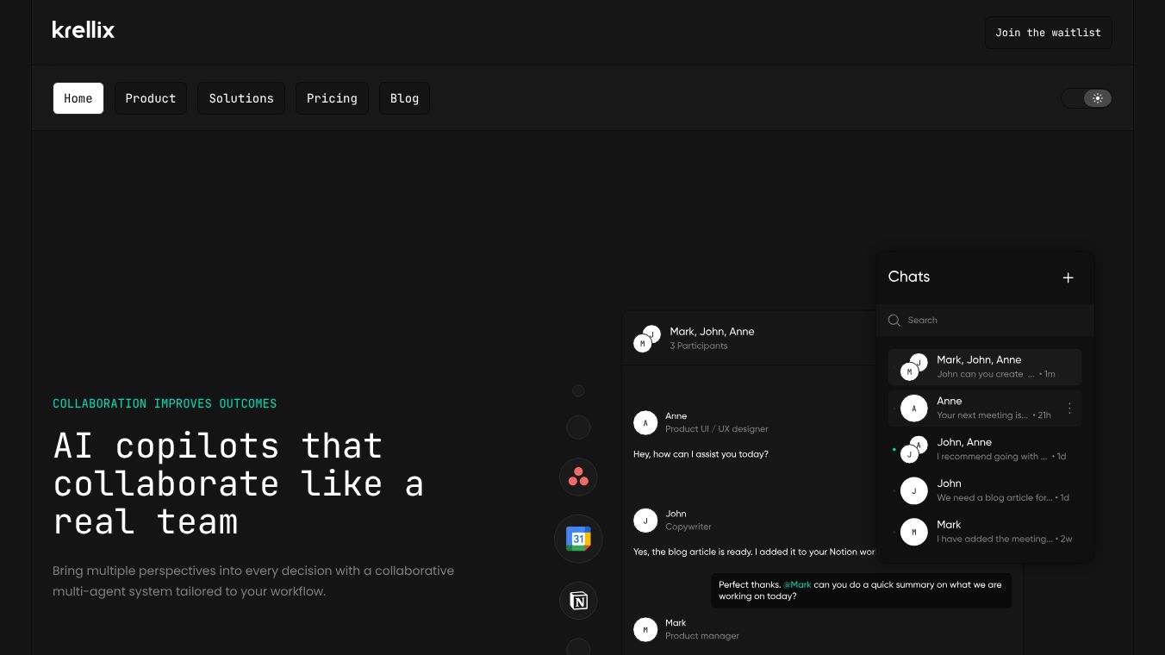Click Join the waitlist button

(x=1048, y=33)
